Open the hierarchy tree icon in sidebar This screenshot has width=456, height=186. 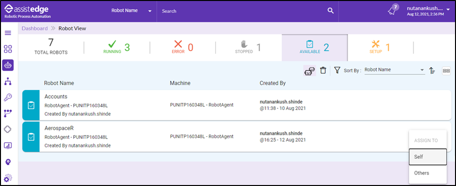[x=8, y=81]
